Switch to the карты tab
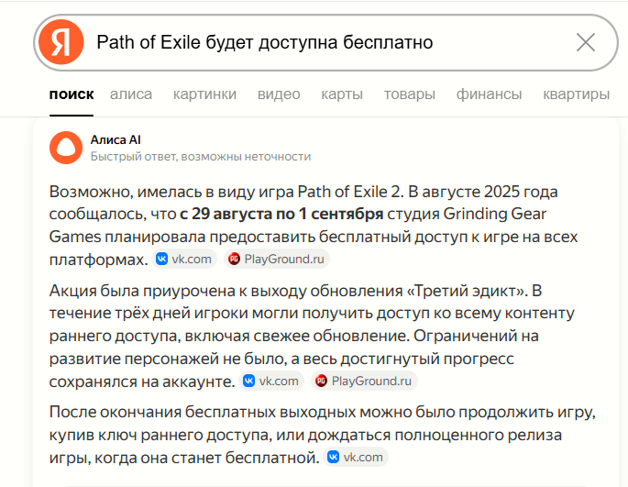The height and width of the screenshot is (487, 628). coord(342,94)
